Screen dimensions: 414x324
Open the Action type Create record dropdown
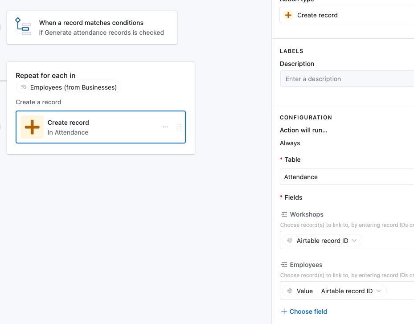click(347, 15)
